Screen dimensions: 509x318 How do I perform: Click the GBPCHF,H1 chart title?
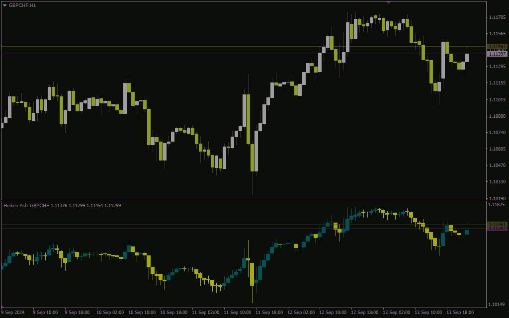click(22, 5)
